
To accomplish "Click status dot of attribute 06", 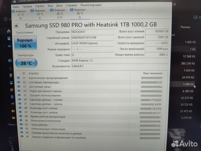I will click(x=20, y=100).
